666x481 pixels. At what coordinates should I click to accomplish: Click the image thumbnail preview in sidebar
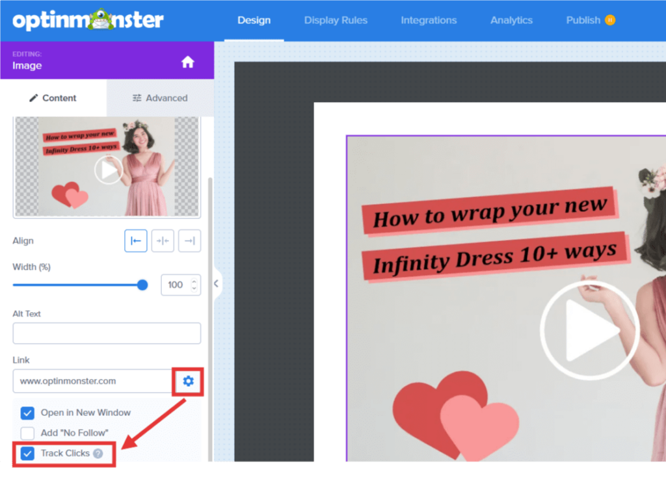click(x=107, y=166)
